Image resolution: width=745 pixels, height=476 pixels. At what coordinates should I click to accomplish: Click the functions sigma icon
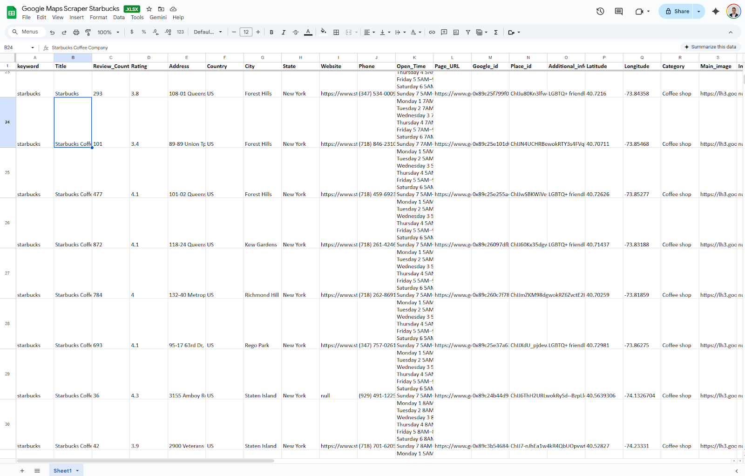496,32
